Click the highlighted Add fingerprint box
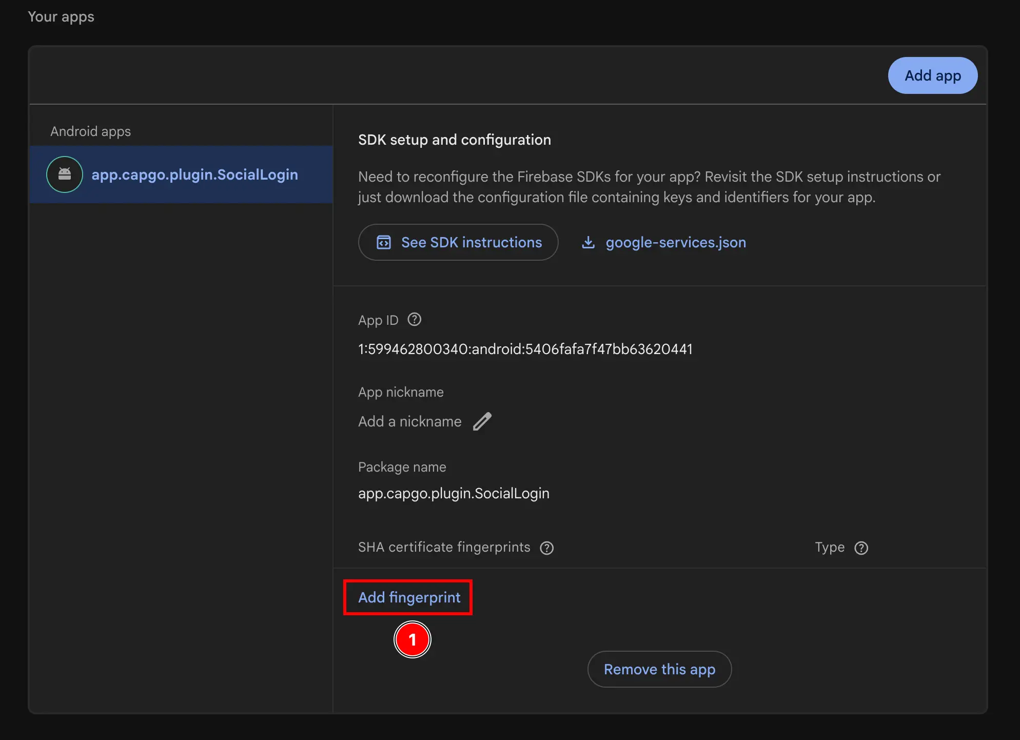Screen dimensions: 1020x740 pyautogui.click(x=408, y=597)
